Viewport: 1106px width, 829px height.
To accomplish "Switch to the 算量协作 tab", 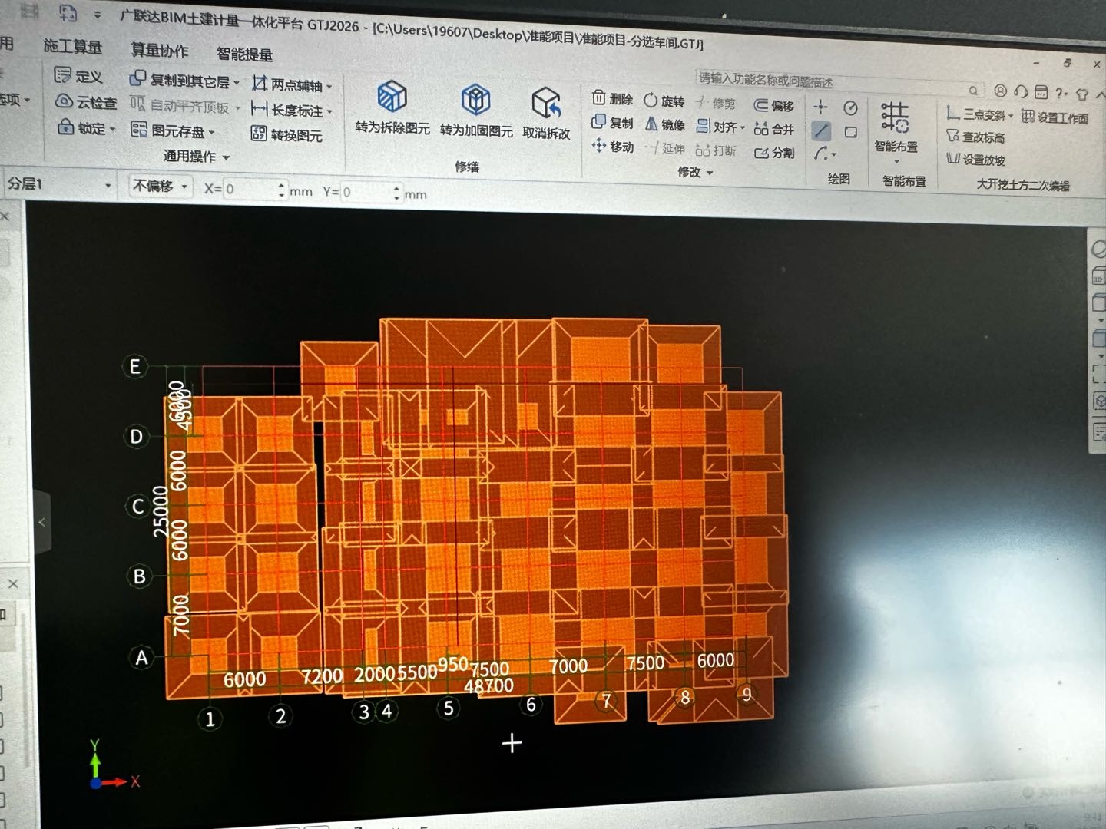I will (x=159, y=51).
